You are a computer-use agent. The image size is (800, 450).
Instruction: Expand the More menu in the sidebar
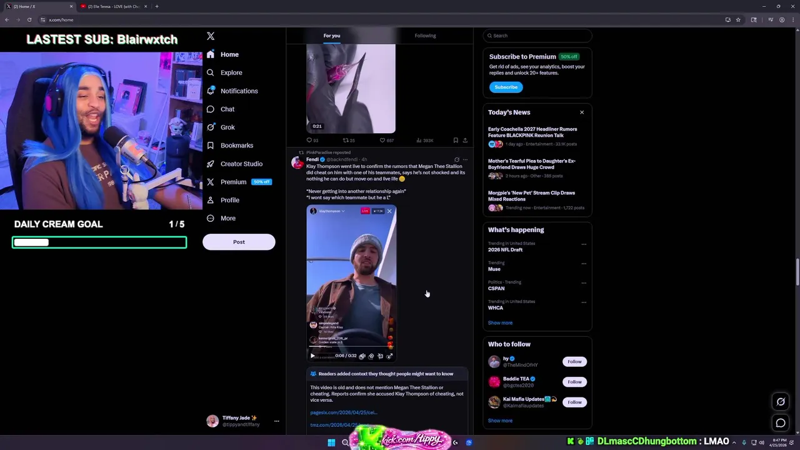[221, 218]
